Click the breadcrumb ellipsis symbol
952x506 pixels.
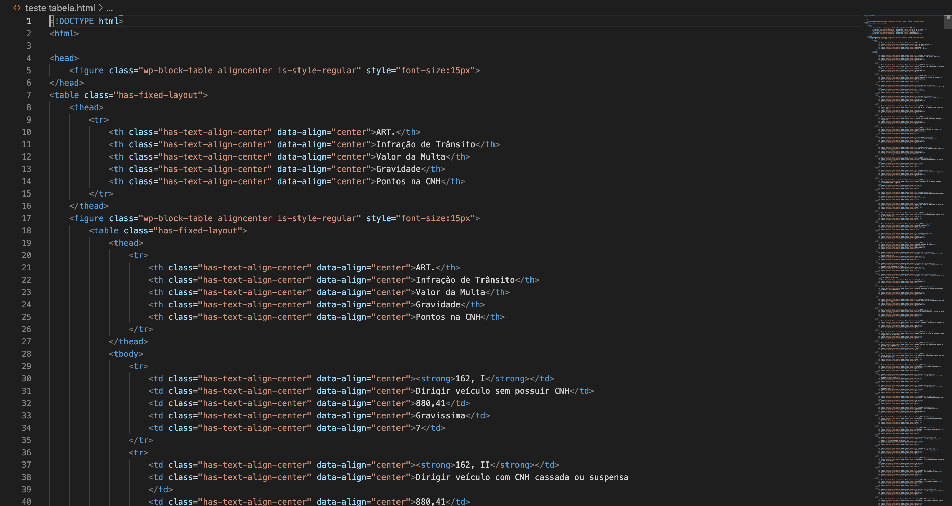tap(109, 8)
